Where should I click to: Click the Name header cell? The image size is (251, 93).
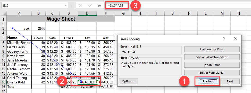19,38
